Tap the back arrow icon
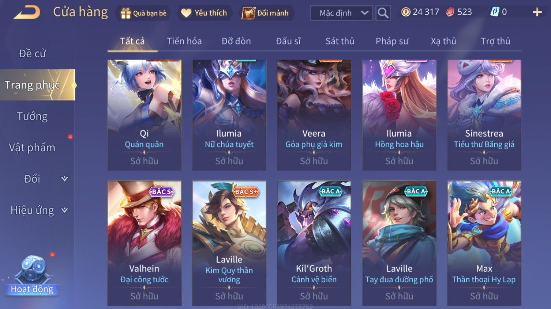Screen dimensions: 551x309 [x=27, y=12]
